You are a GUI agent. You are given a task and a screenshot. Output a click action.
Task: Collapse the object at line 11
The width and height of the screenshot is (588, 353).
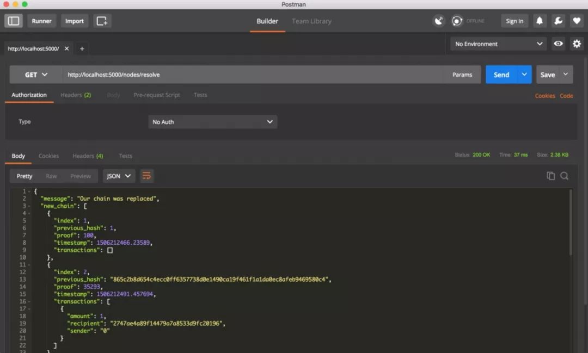pos(29,265)
